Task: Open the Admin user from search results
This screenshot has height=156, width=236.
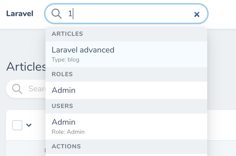Action: (63, 122)
